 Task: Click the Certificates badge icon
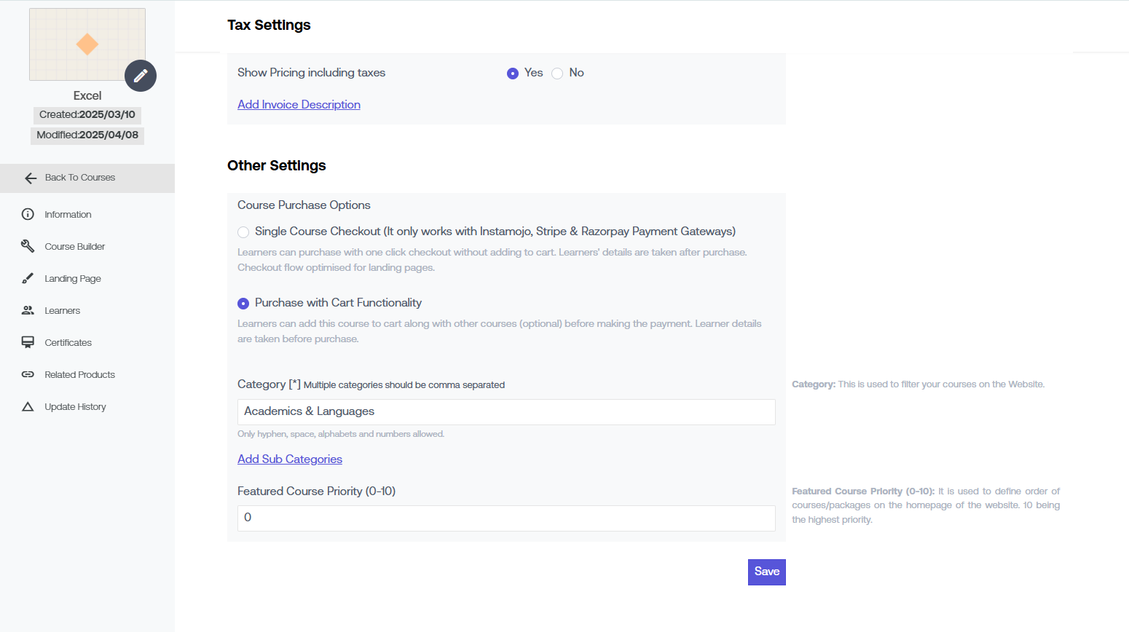28,342
